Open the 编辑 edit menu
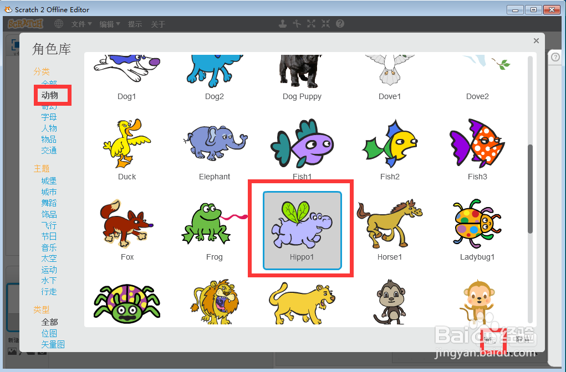Viewport: 566px width, 372px height. pos(110,24)
